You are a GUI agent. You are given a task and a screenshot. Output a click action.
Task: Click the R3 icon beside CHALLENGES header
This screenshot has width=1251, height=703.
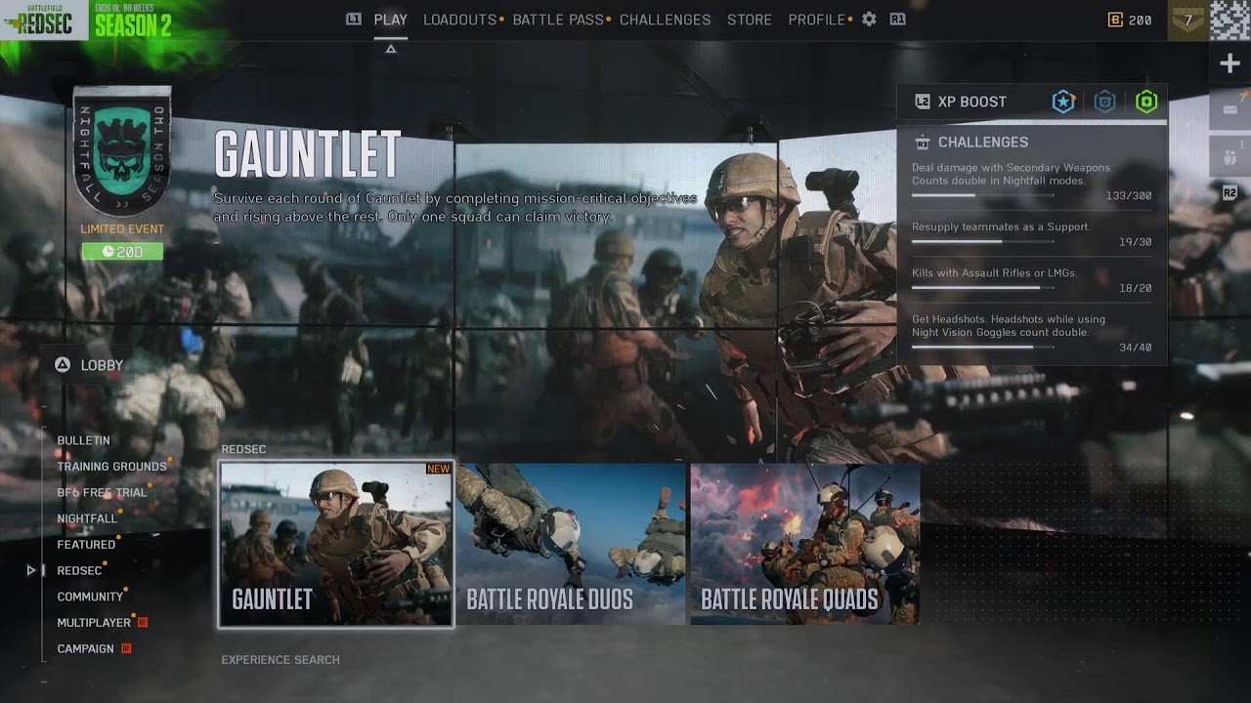922,143
